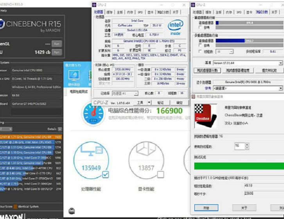Switch to 缓存 tab in left CPU-Z
The image size is (284, 219).
coord(110,12)
